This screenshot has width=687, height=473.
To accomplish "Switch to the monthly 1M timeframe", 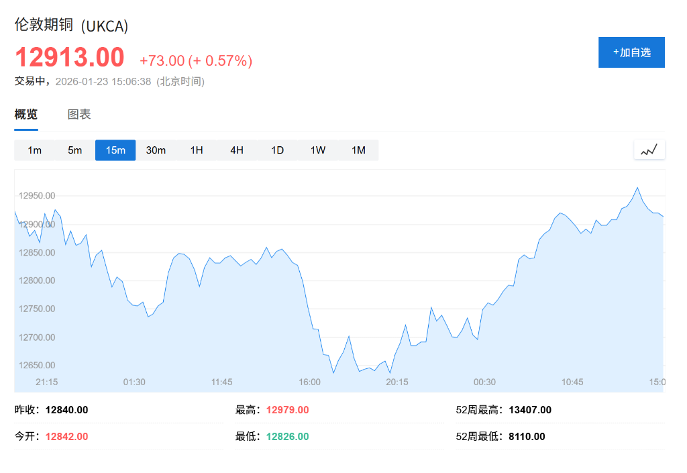I will [x=358, y=150].
